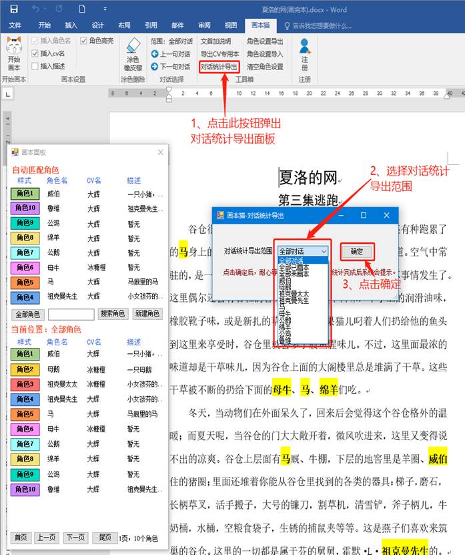Viewport: 465px width, 555px height.
Task: Click the 确定 button in export dialog
Action: coord(357,252)
